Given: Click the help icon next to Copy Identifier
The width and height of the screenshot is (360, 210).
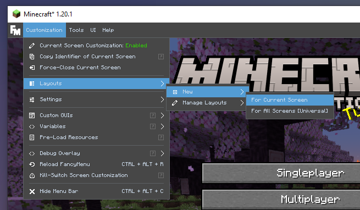Looking at the screenshot, I should tap(161, 57).
